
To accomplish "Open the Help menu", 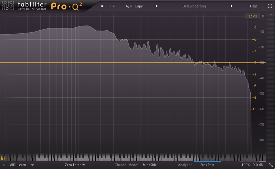I will click(253, 6).
